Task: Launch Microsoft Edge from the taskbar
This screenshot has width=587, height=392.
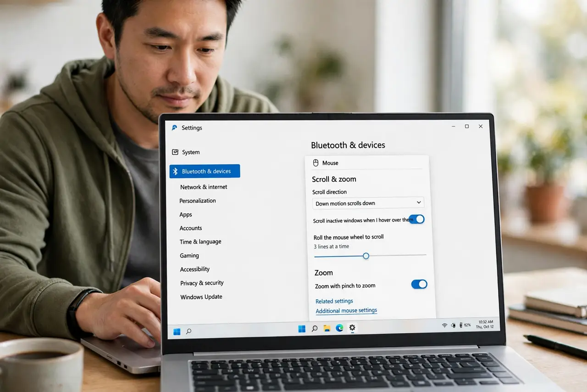Action: pos(339,328)
